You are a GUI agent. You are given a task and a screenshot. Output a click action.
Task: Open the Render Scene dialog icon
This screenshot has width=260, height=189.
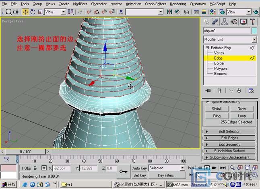[222, 12]
